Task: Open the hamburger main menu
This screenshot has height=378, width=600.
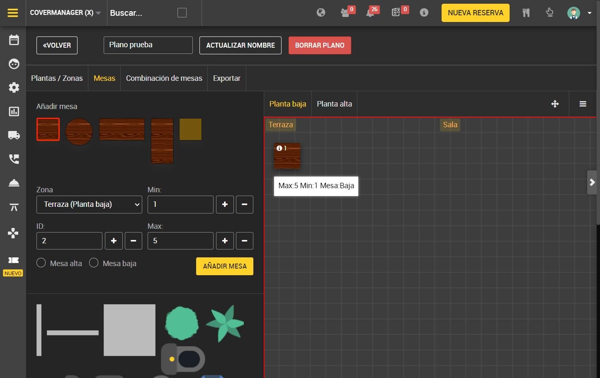Action: [13, 13]
